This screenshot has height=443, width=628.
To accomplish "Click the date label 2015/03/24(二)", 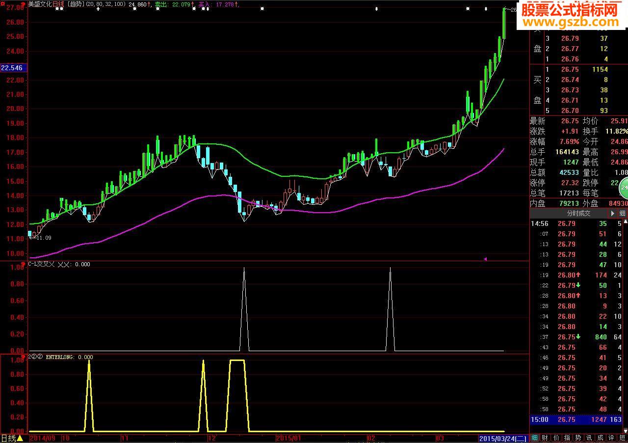I will (503, 438).
